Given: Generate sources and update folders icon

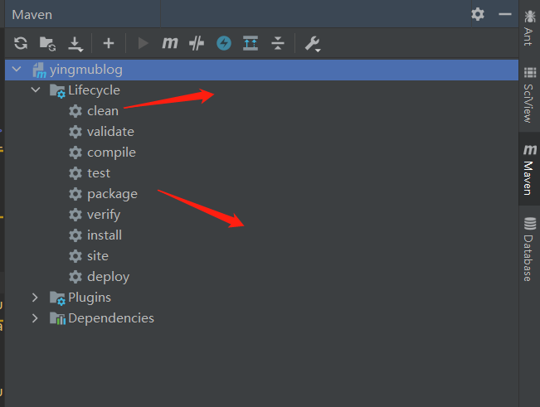Looking at the screenshot, I should [x=47, y=44].
